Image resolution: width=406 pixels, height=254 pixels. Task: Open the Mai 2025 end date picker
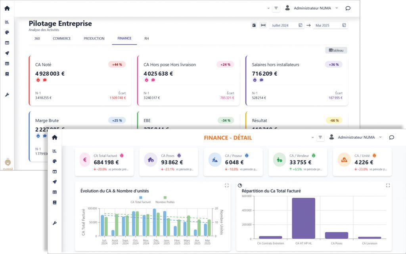coord(330,25)
